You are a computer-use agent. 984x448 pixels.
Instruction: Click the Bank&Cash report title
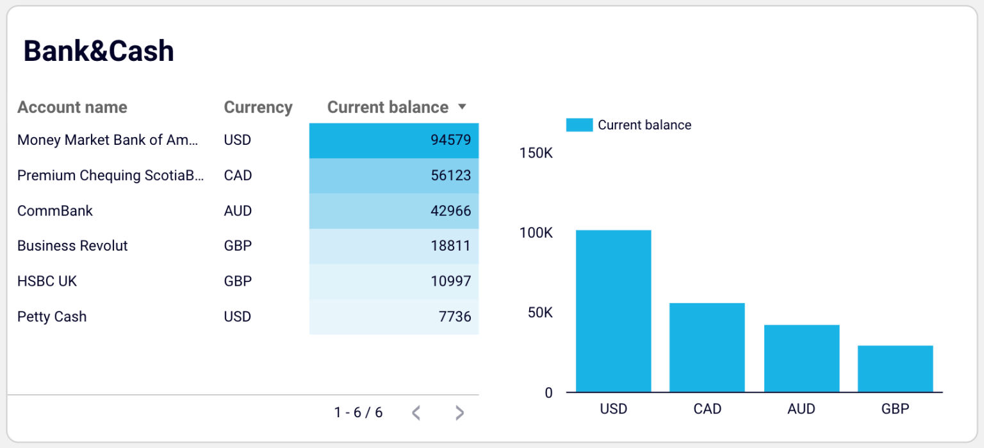[x=98, y=51]
